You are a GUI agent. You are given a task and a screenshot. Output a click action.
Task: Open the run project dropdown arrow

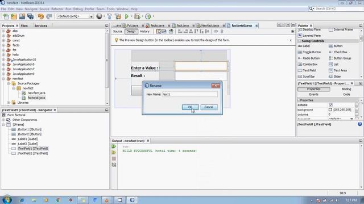pos(131,16)
